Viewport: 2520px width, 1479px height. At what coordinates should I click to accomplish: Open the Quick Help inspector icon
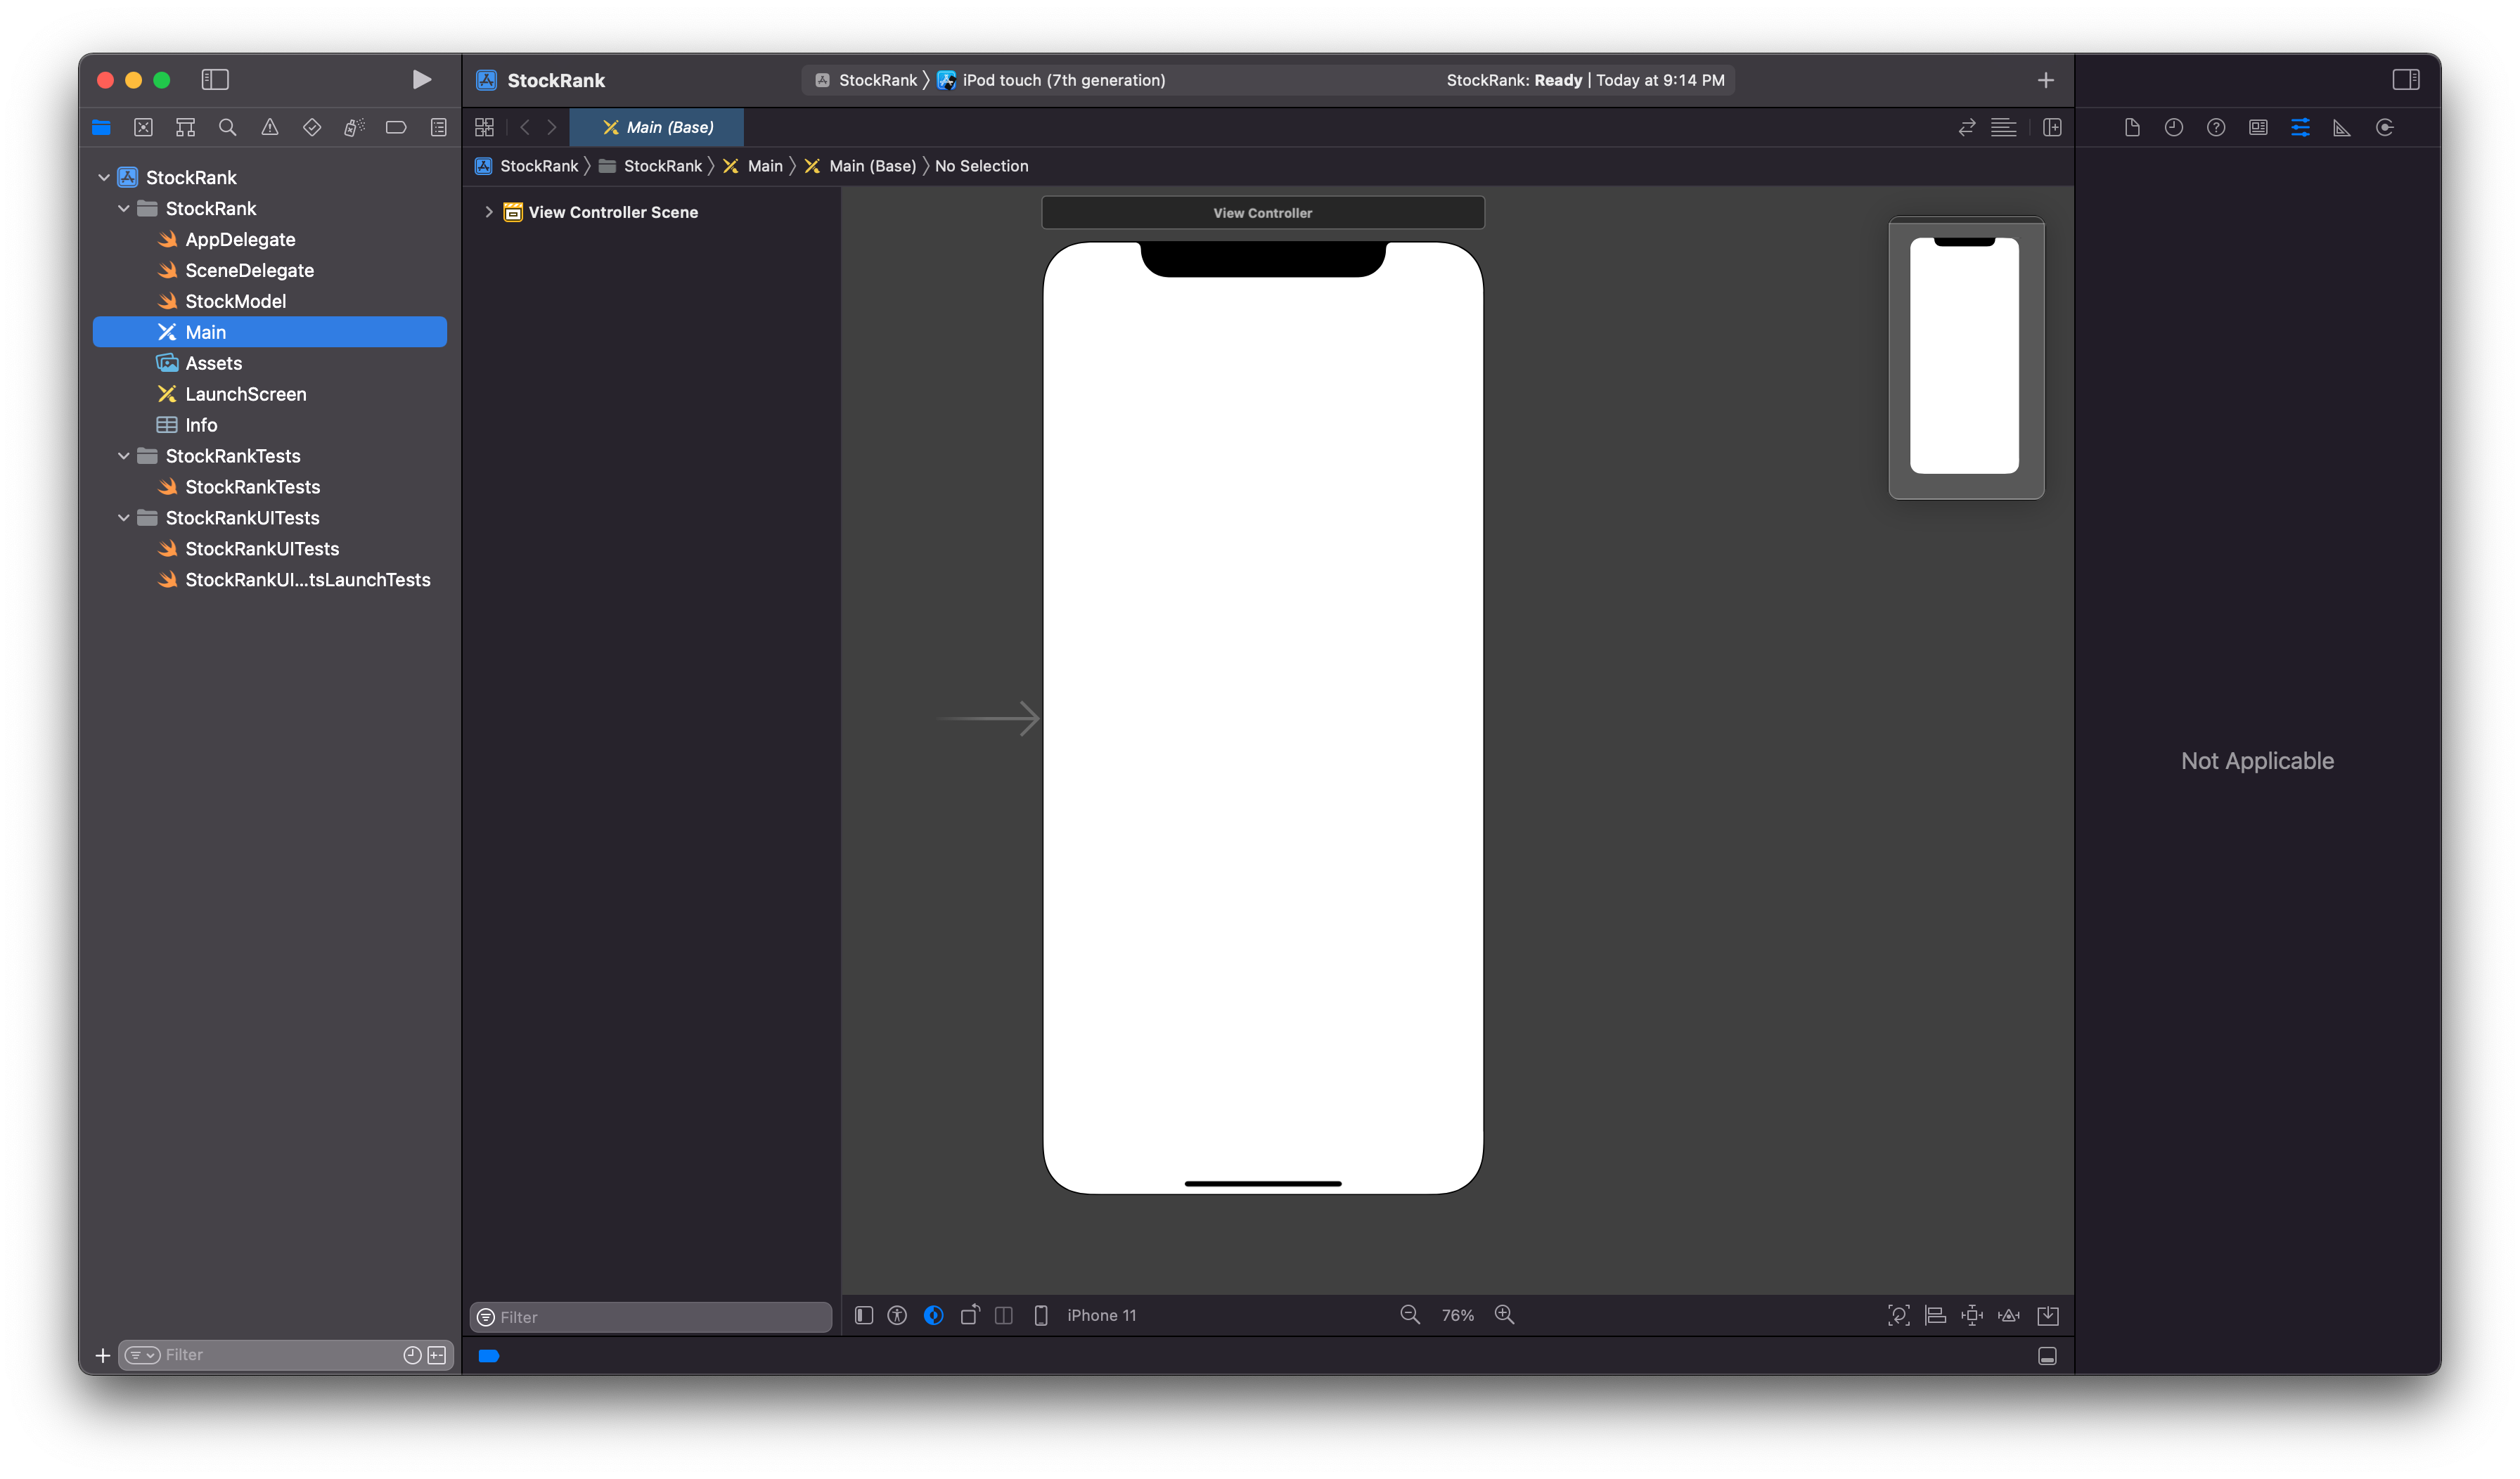click(2216, 127)
